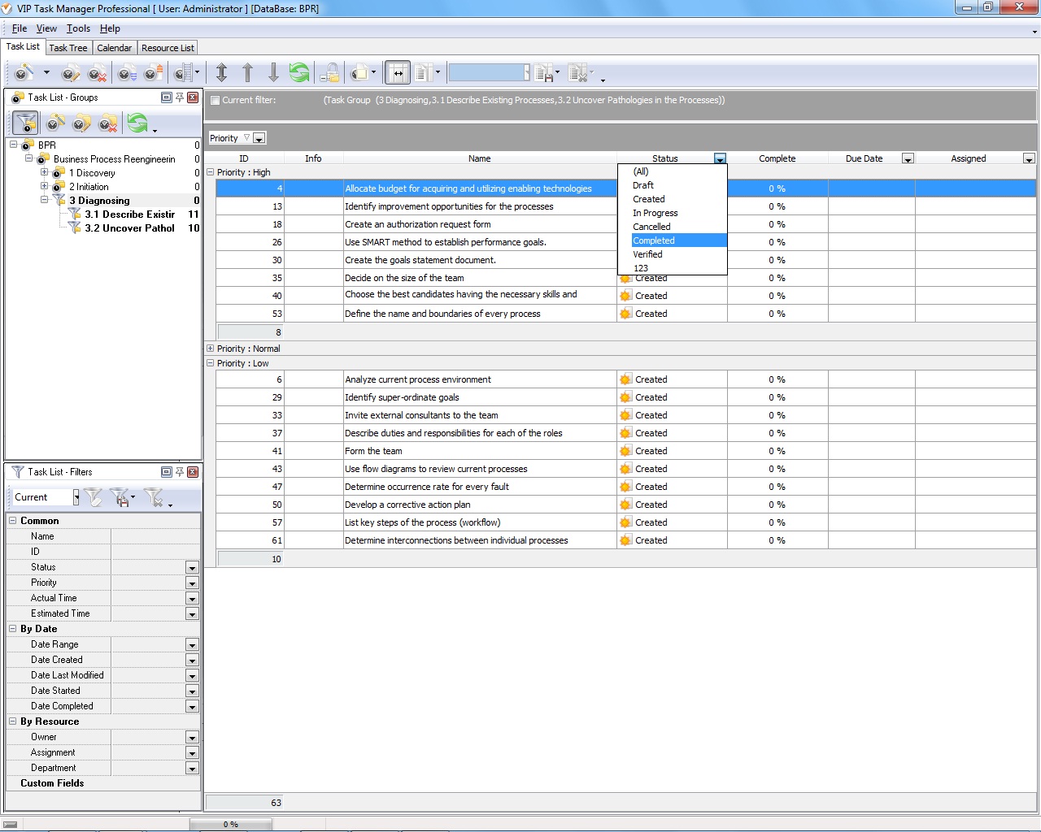Switch to the Calendar tab

pyautogui.click(x=114, y=48)
